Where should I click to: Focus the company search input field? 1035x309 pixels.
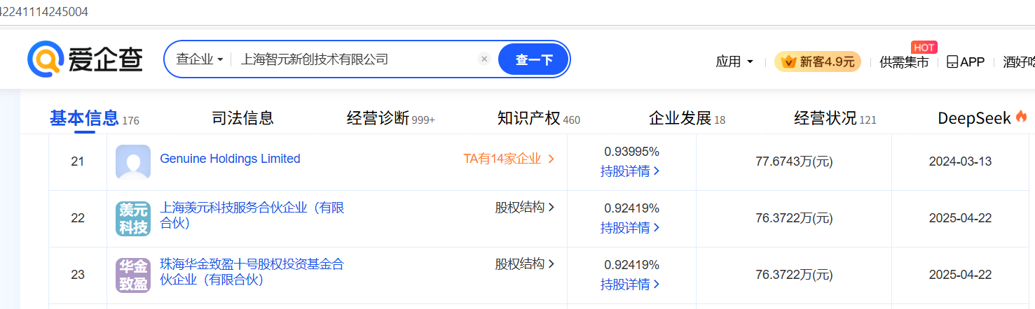coord(354,59)
